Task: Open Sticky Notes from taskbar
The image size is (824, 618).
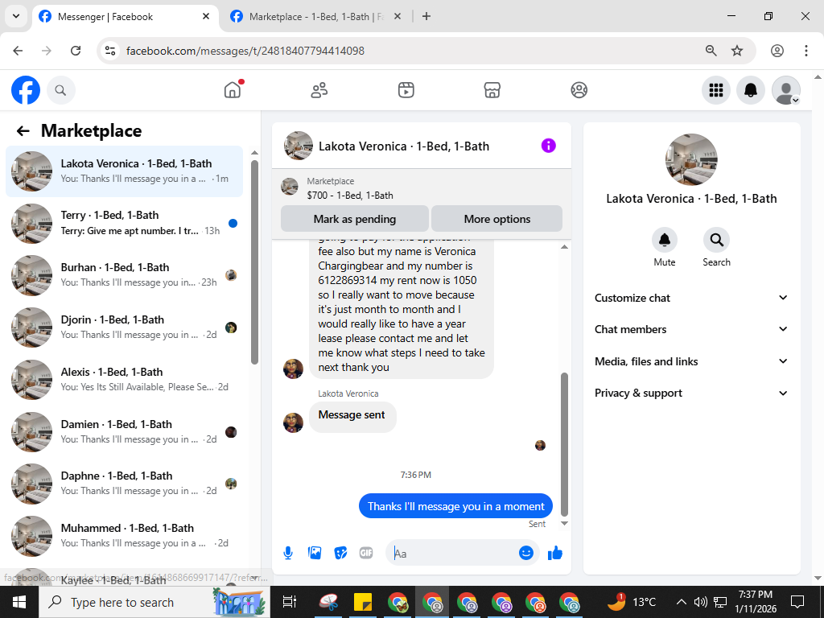Action: pos(363,602)
